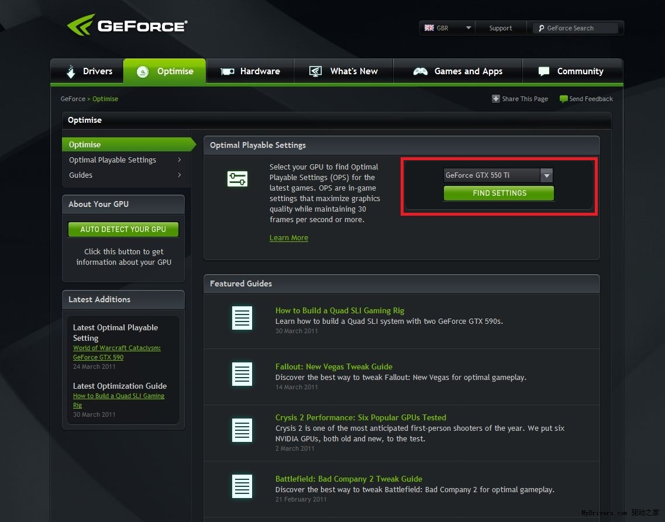
Task: Follow the Learn More link
Action: [288, 238]
